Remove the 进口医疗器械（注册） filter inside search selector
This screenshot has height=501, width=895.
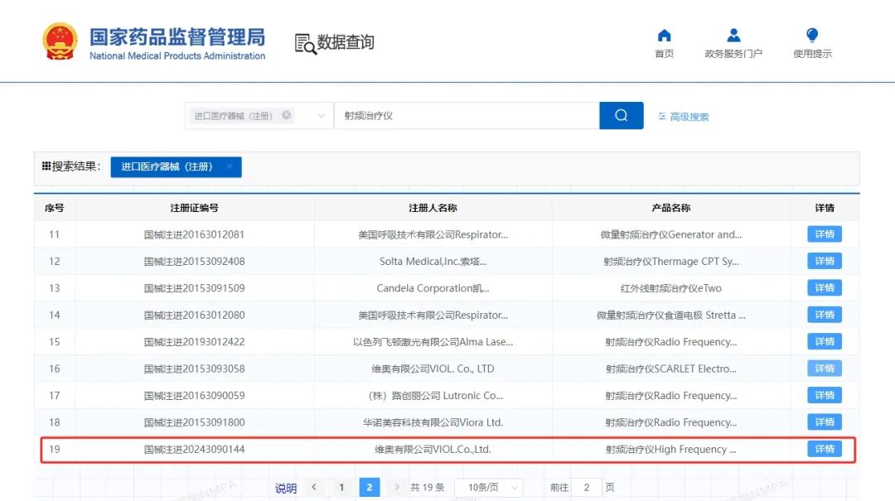[x=287, y=115]
